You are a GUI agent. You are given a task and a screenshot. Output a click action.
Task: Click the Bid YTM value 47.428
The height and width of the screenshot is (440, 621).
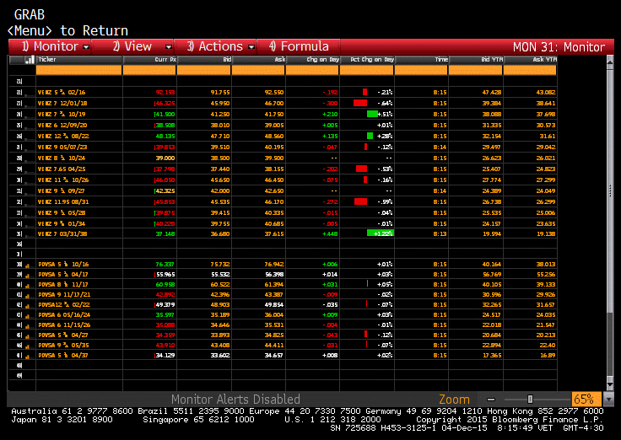492,92
